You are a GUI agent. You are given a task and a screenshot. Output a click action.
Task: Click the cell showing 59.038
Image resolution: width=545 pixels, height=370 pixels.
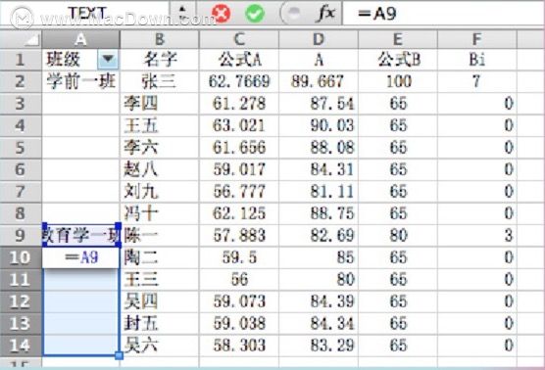239,323
